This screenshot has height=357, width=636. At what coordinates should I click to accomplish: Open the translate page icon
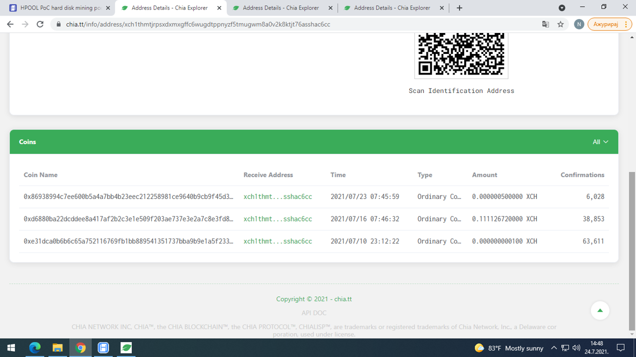546,24
